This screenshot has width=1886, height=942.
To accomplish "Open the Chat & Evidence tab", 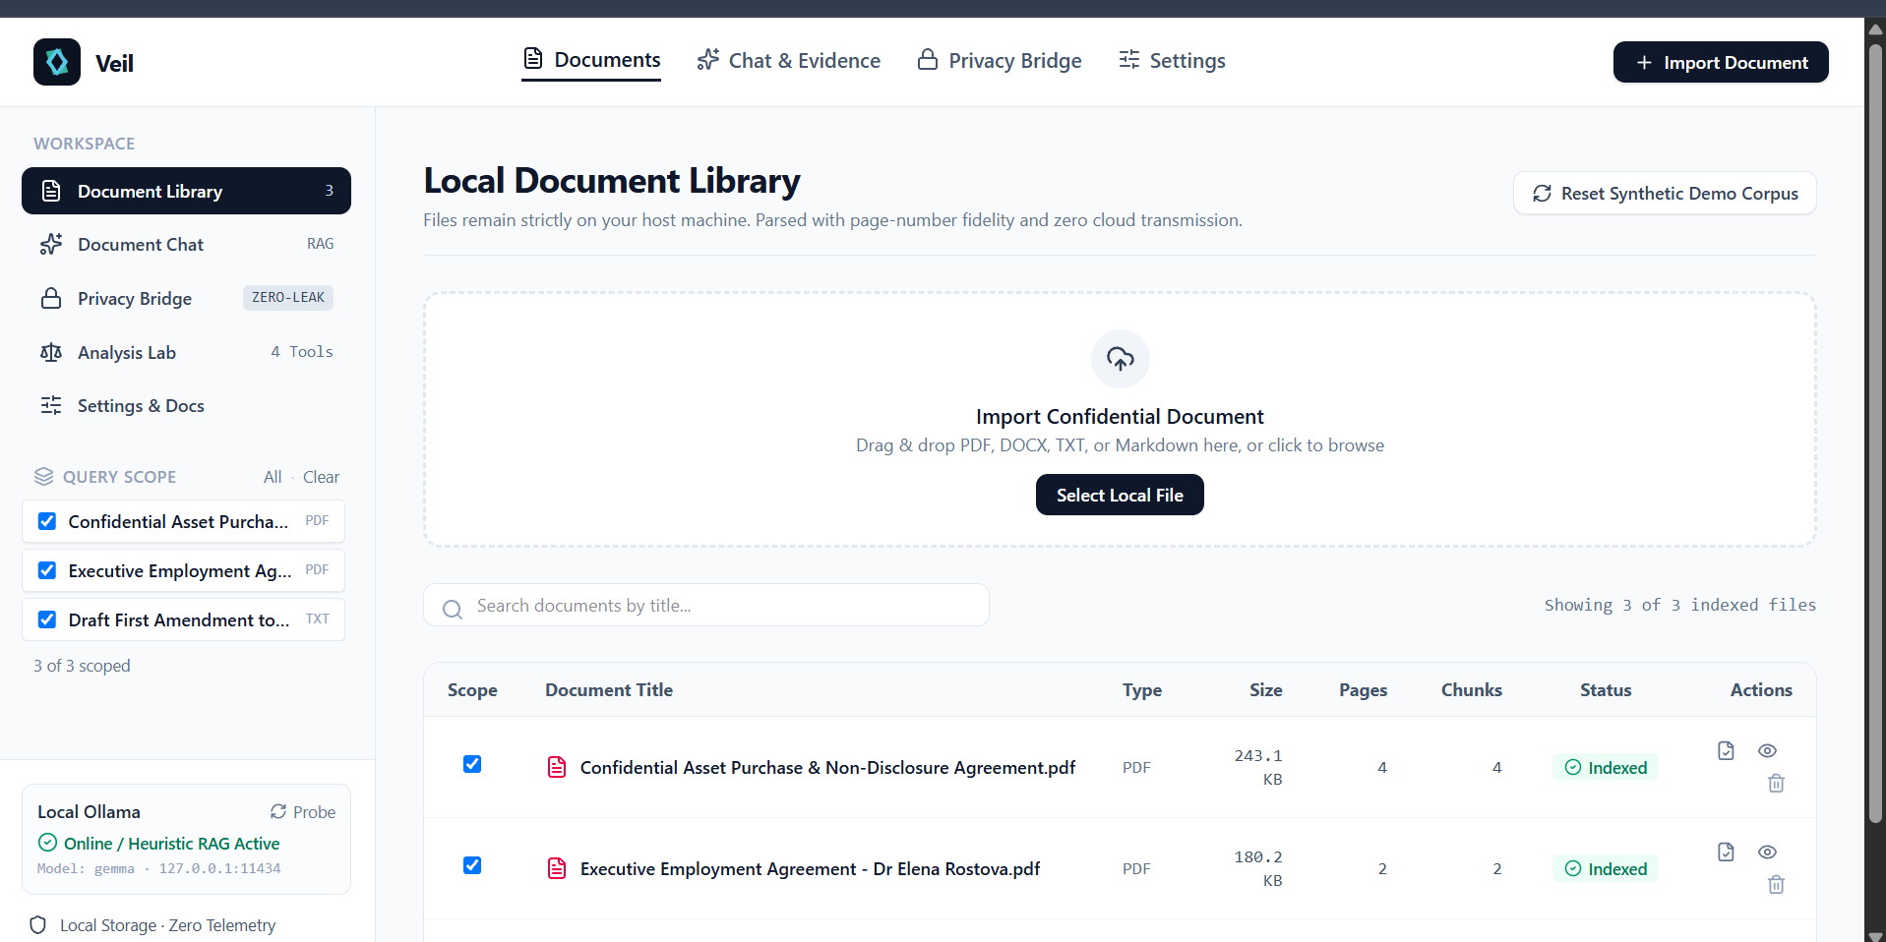I will [789, 61].
